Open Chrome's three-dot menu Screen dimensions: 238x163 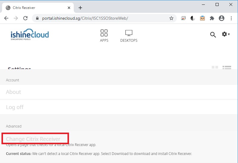[231, 18]
